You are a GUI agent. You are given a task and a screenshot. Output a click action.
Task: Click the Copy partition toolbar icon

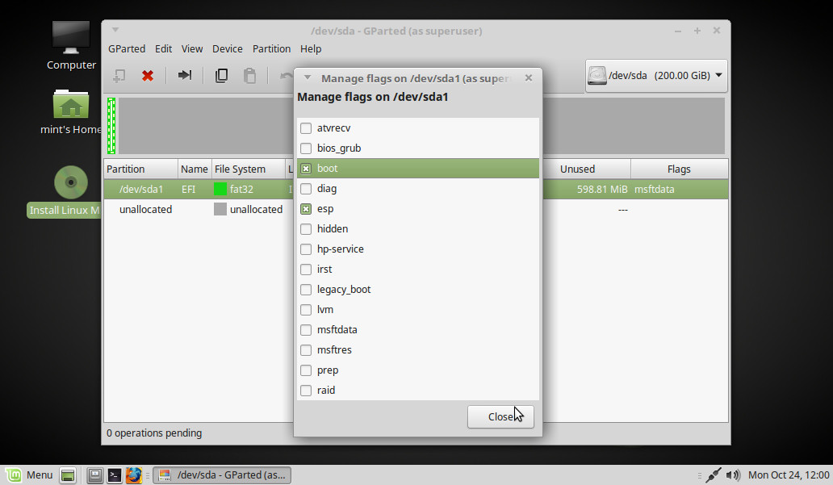[x=221, y=75]
